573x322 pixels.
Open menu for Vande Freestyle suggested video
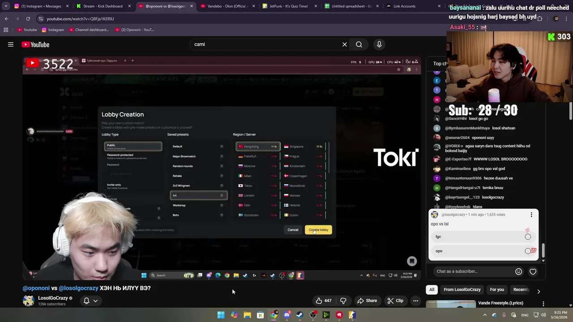point(543,304)
